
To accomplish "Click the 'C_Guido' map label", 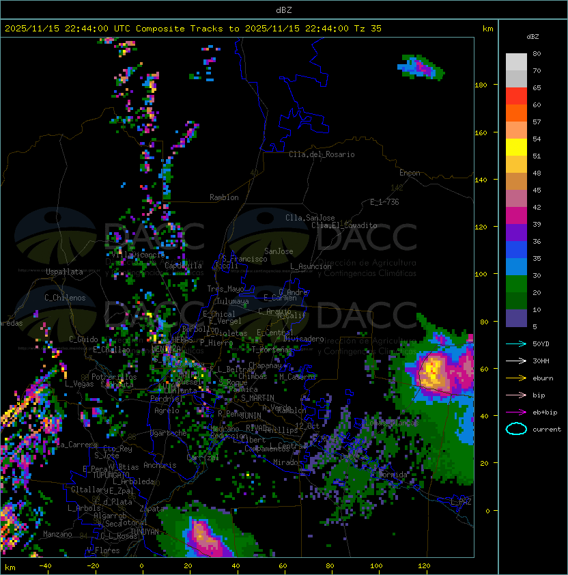I will [83, 339].
